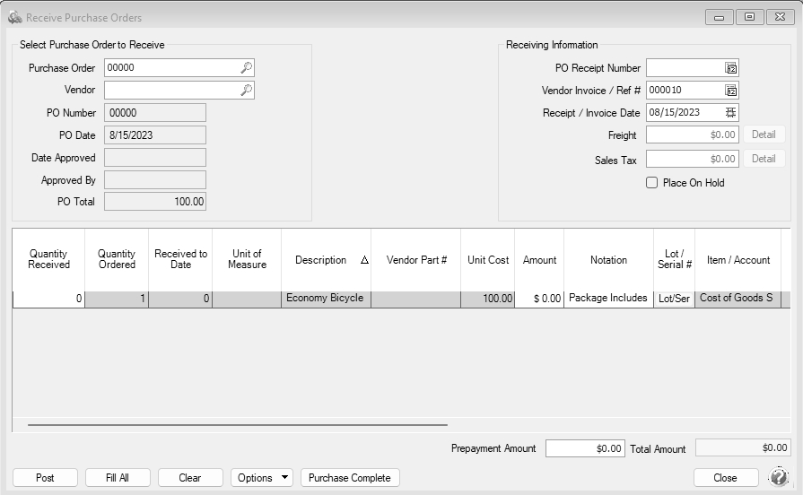Open the Lot/Ser cell for Economy Bicycle

(674, 299)
